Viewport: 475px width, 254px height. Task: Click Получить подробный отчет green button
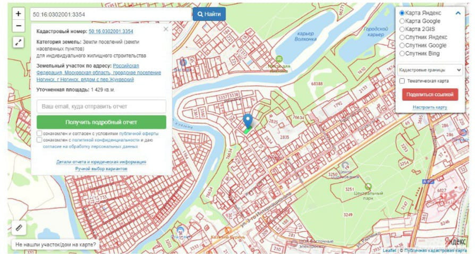tap(101, 122)
